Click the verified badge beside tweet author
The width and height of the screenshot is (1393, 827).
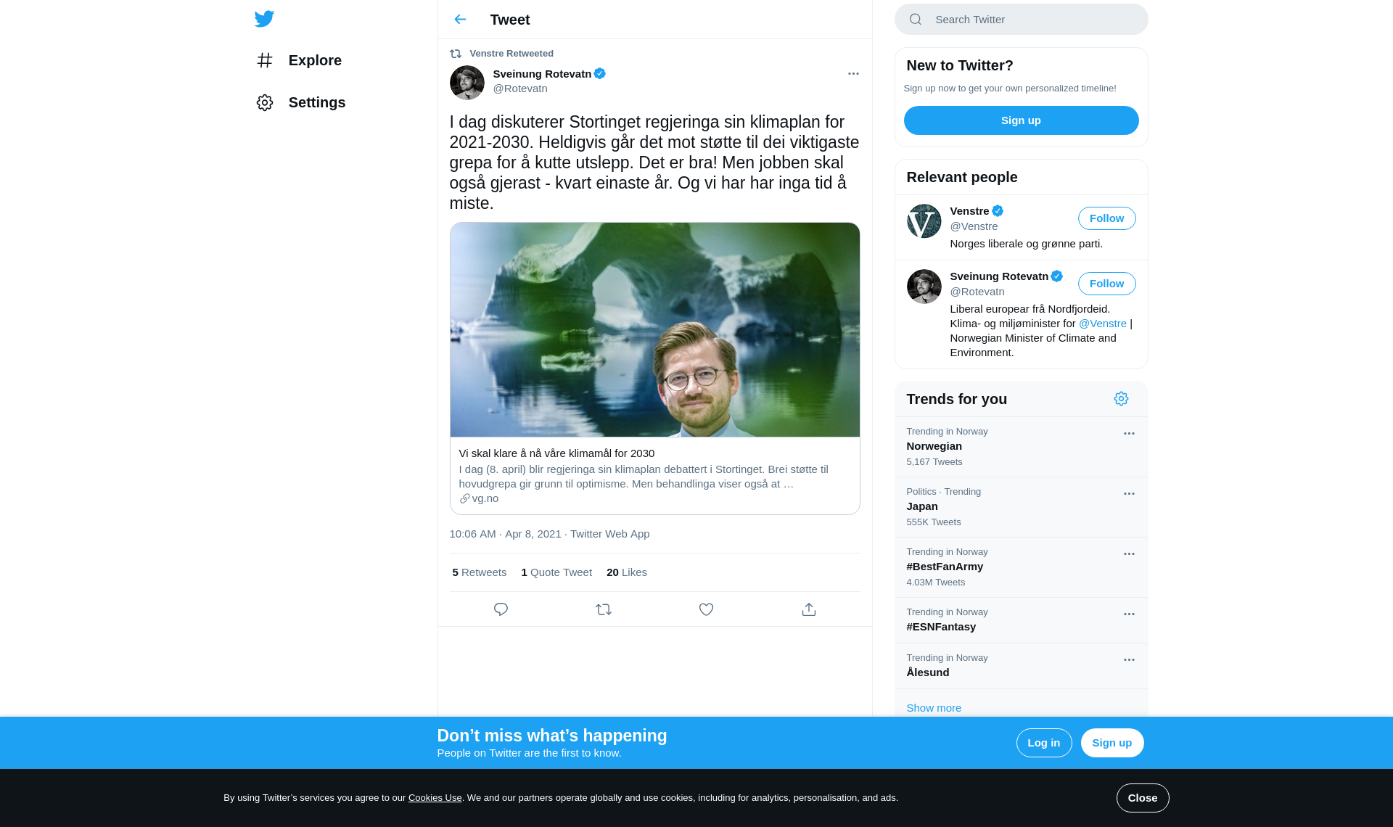tap(600, 73)
